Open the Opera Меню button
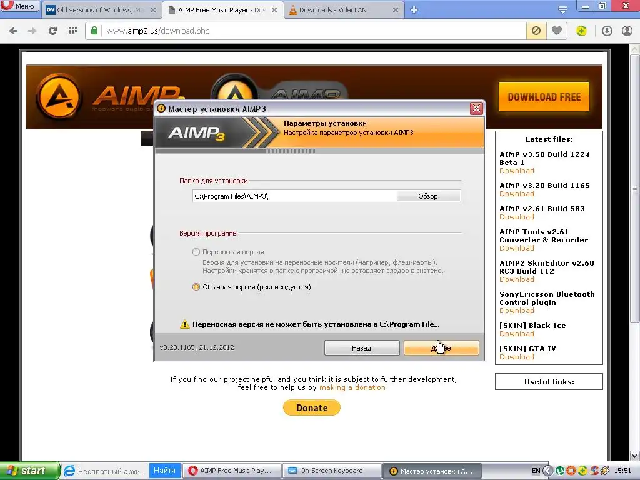Screen dimensions: 640x480 (x=19, y=6)
